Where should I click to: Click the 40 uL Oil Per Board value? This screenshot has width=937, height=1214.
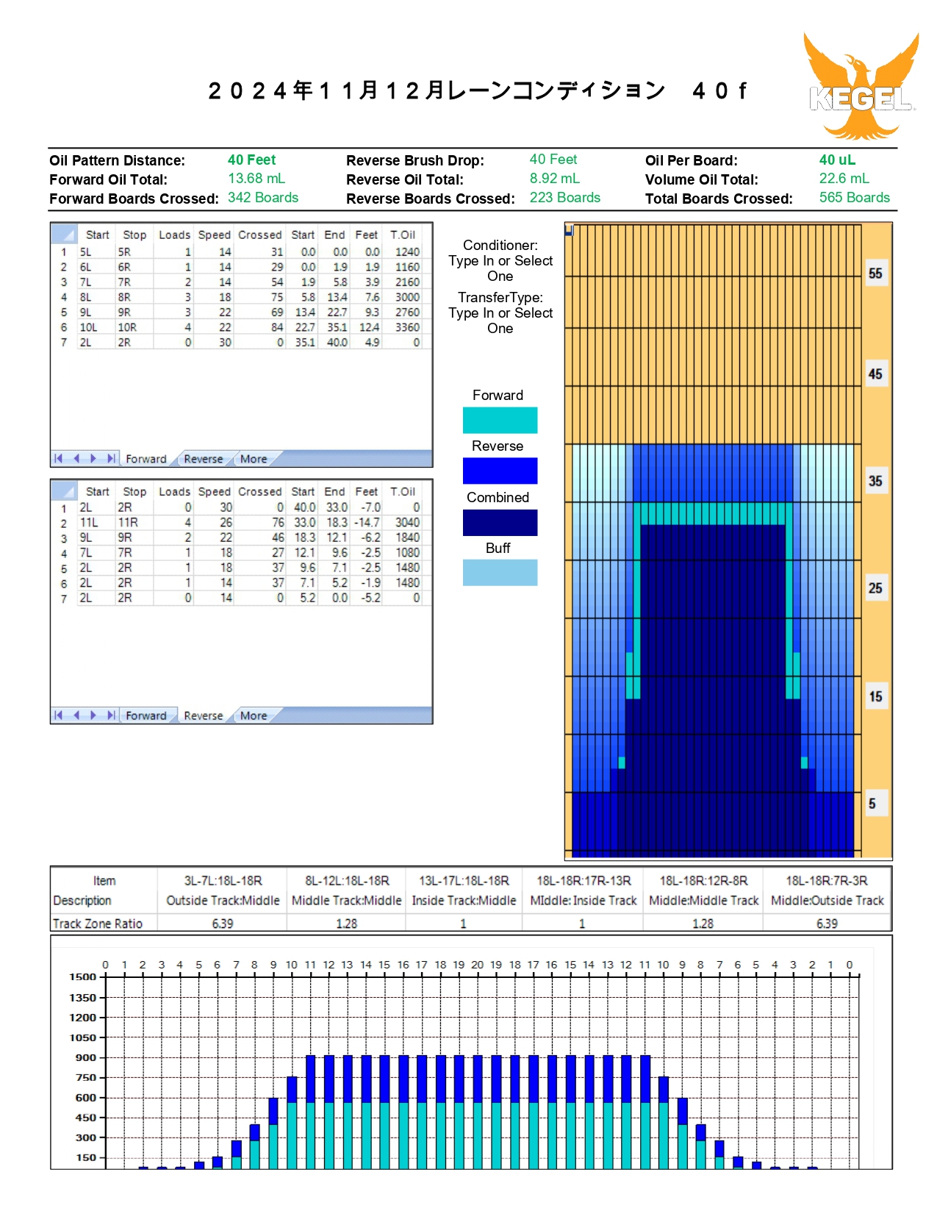coord(837,160)
